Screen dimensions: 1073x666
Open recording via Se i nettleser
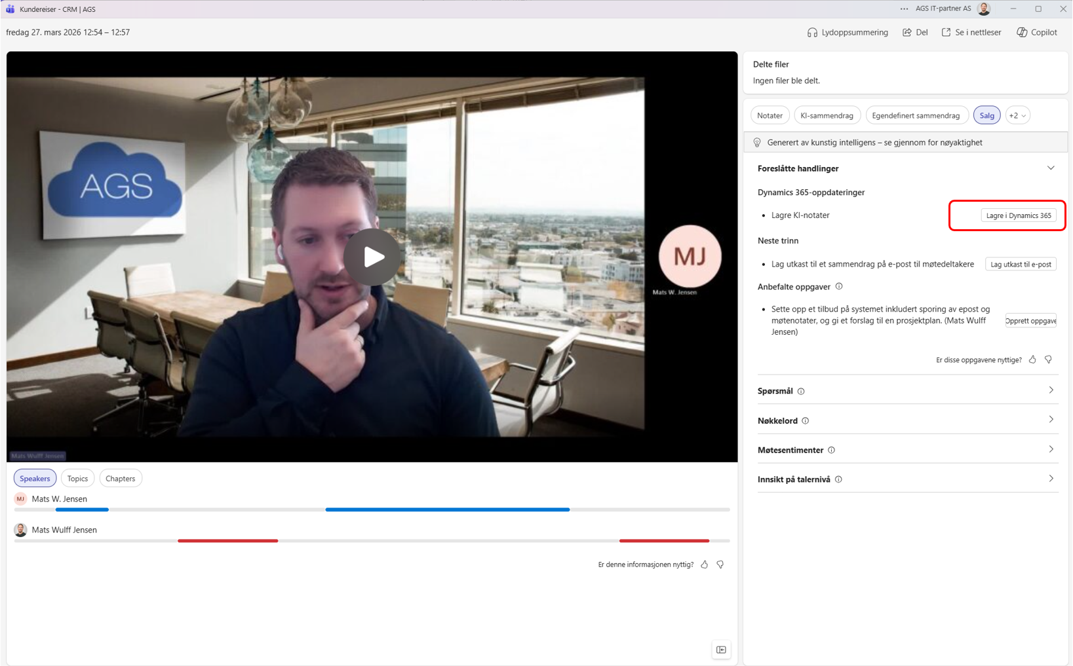click(x=971, y=32)
